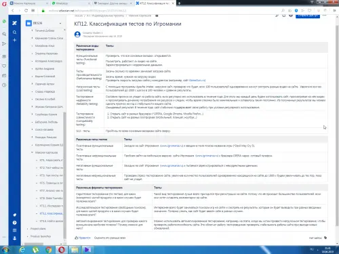Click the plus create icon in Confluence
This screenshot has width=339, height=254.
[x=14, y=40]
